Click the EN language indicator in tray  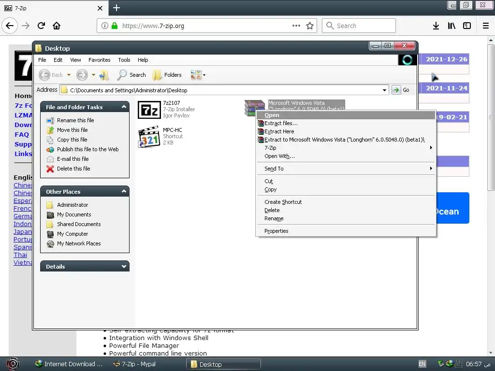(422, 364)
